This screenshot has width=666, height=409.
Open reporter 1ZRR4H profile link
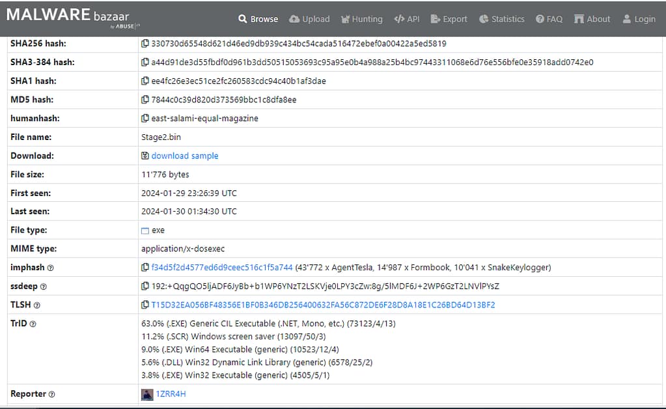point(171,394)
